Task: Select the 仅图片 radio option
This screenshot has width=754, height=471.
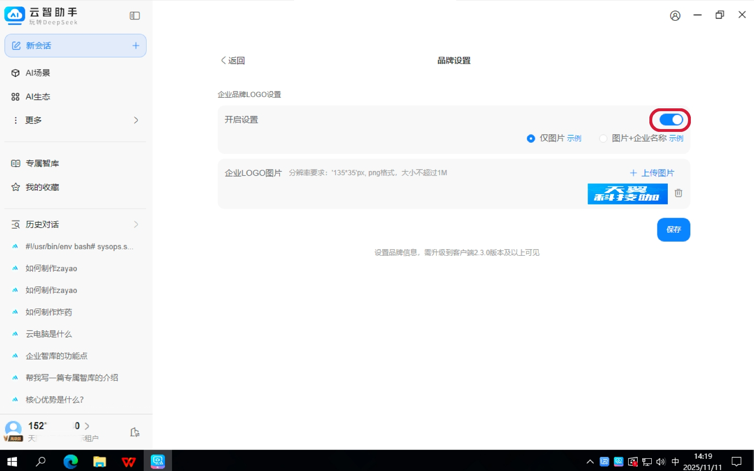Action: pyautogui.click(x=531, y=138)
